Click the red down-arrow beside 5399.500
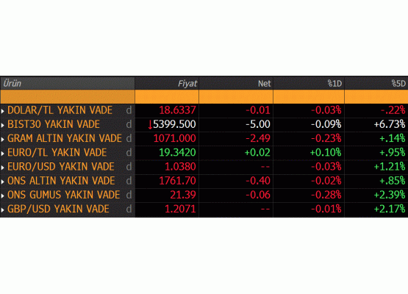The image size is (408, 294). coord(150,125)
